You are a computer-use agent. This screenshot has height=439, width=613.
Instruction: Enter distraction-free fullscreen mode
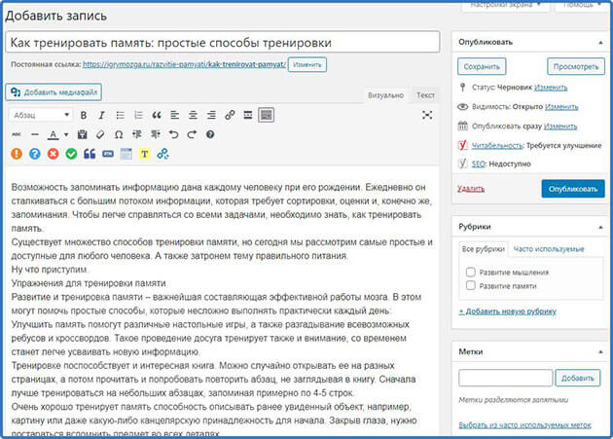pyautogui.click(x=427, y=115)
